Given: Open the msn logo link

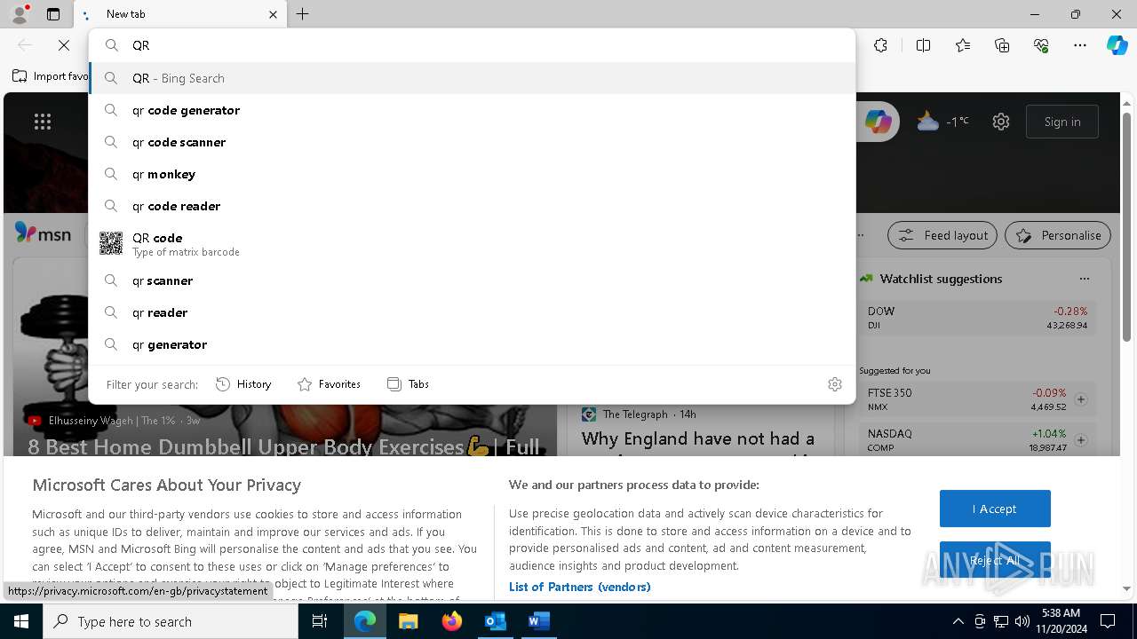Looking at the screenshot, I should click(43, 234).
